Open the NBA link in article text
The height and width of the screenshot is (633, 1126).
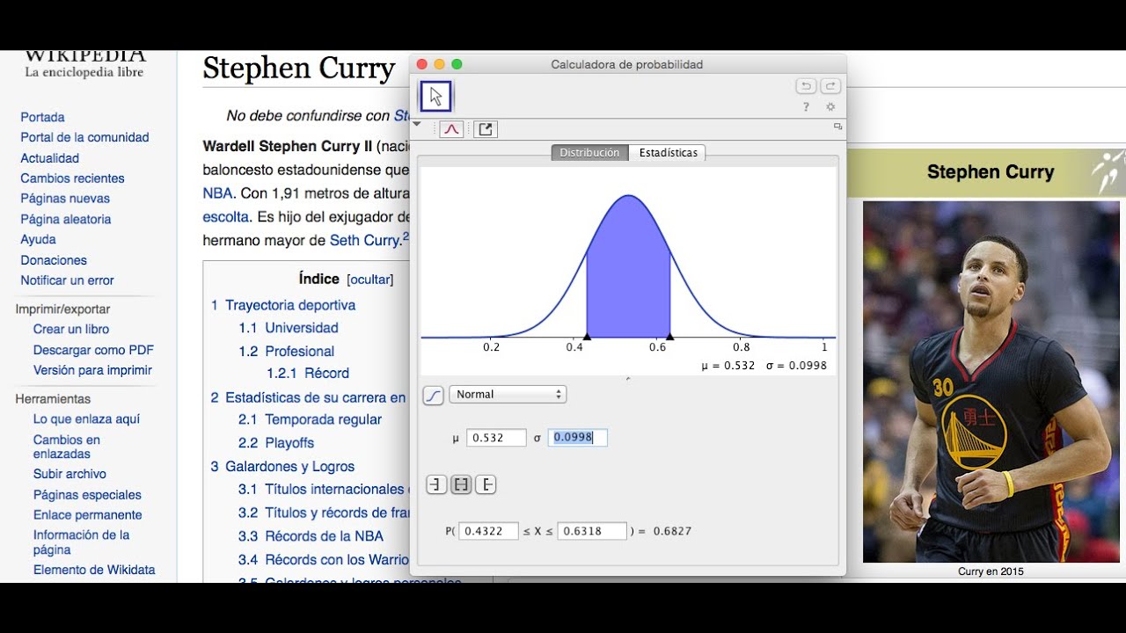[217, 193]
